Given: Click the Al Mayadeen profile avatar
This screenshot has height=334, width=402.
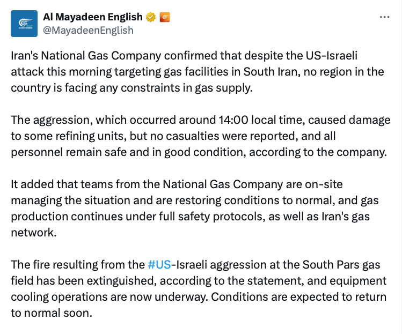Looking at the screenshot, I should [x=24, y=23].
